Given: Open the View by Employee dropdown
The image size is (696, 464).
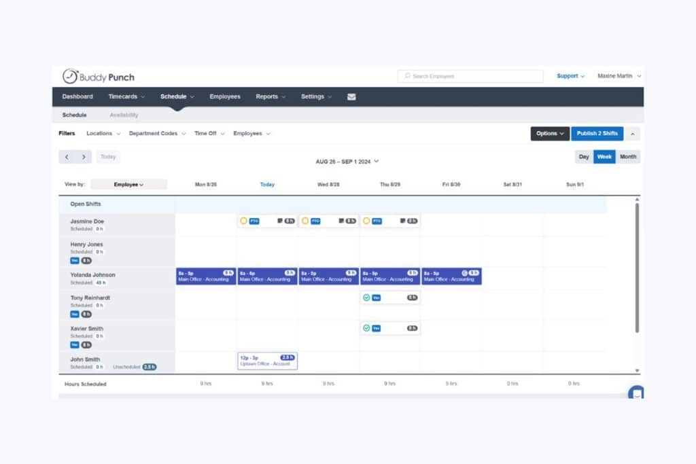Looking at the screenshot, I should tap(128, 184).
